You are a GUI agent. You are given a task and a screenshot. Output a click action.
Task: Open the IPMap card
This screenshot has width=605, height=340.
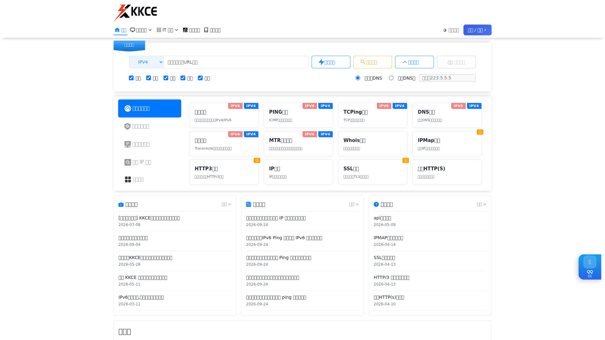pos(447,144)
